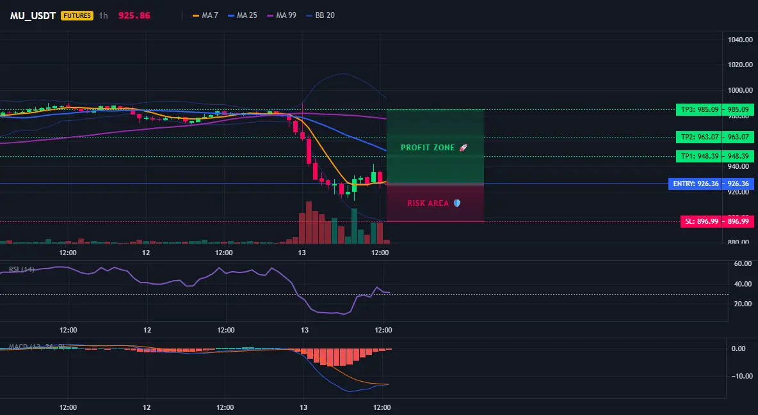Click the PROFIT ZONE text with rocket
Viewport: 758px width, 415px height.
click(434, 148)
